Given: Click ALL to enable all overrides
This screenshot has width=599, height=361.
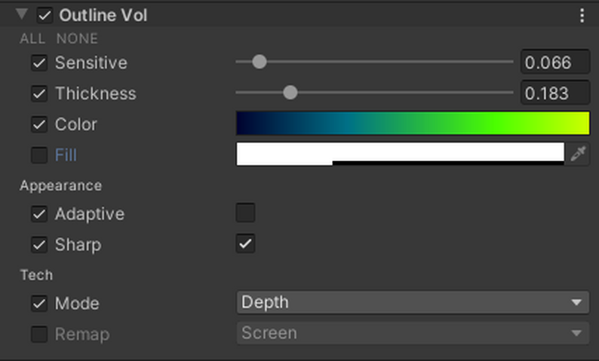Looking at the screenshot, I should 32,38.
